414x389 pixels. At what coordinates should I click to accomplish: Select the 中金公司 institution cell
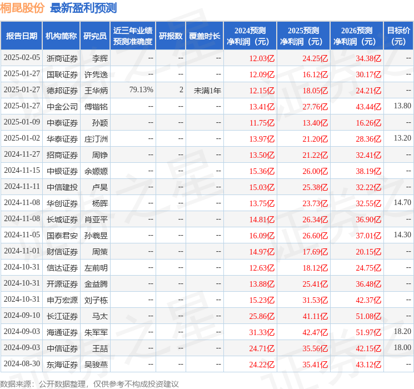62,107
